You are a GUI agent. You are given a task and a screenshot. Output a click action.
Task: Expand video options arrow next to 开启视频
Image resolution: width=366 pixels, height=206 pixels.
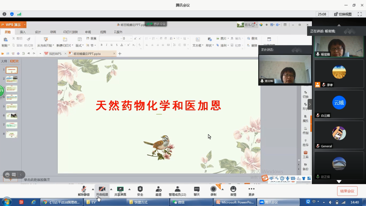(111, 189)
